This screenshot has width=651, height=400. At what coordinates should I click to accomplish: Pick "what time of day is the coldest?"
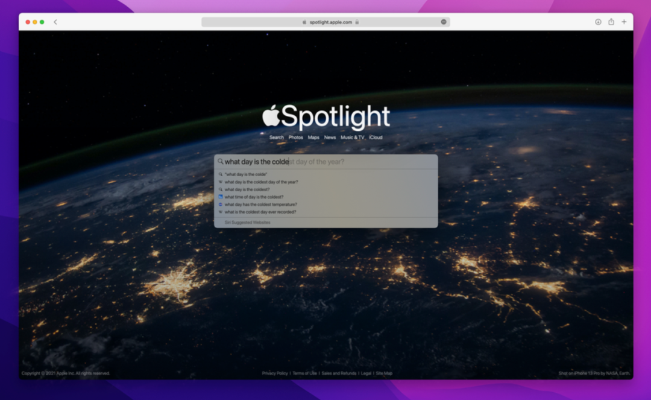[254, 197]
